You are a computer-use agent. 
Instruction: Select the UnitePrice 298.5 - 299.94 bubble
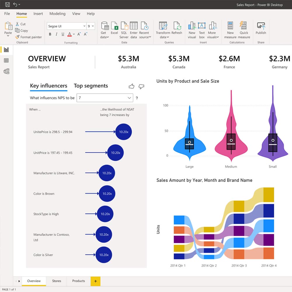click(x=124, y=132)
